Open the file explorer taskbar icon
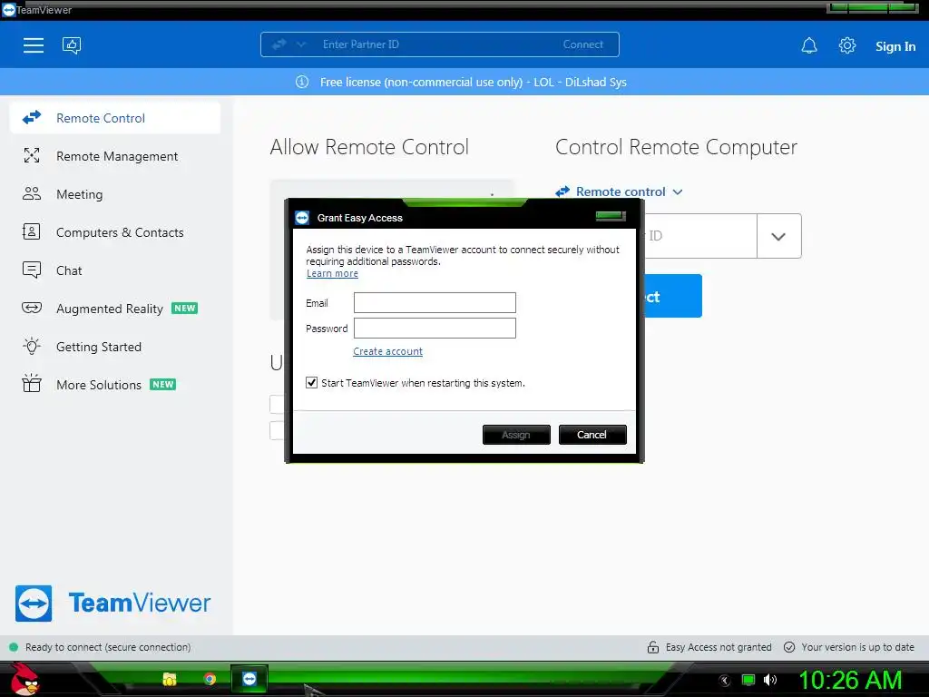 (x=170, y=679)
